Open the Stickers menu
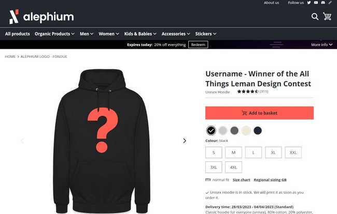337x214 pixels. pyautogui.click(x=205, y=34)
